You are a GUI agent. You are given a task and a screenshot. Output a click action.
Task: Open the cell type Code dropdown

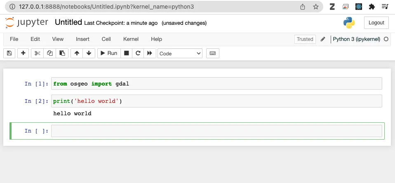(180, 54)
